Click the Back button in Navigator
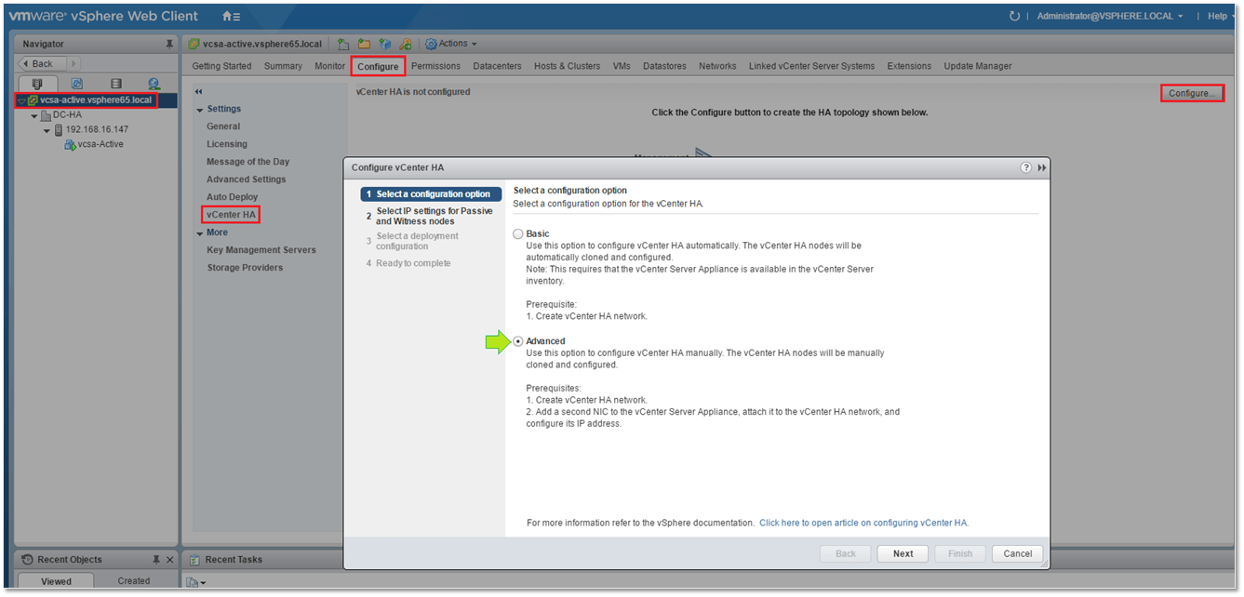This screenshot has width=1244, height=597. tap(40, 63)
